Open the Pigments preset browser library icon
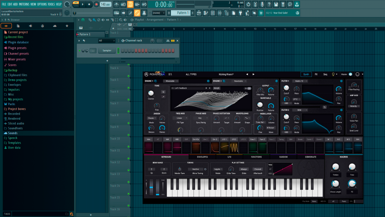Viewport: 385px width, 217px height. tap(170, 74)
